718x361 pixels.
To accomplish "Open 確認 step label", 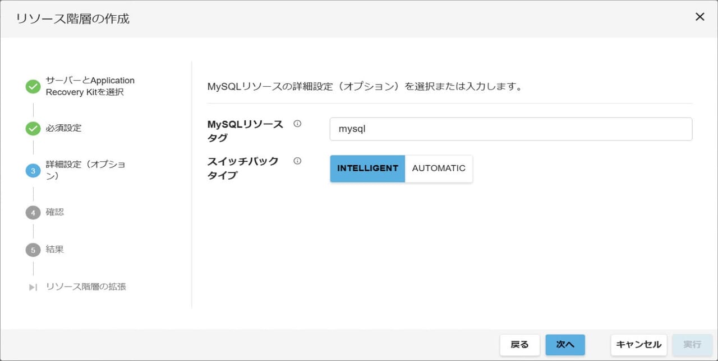I will [x=55, y=213].
